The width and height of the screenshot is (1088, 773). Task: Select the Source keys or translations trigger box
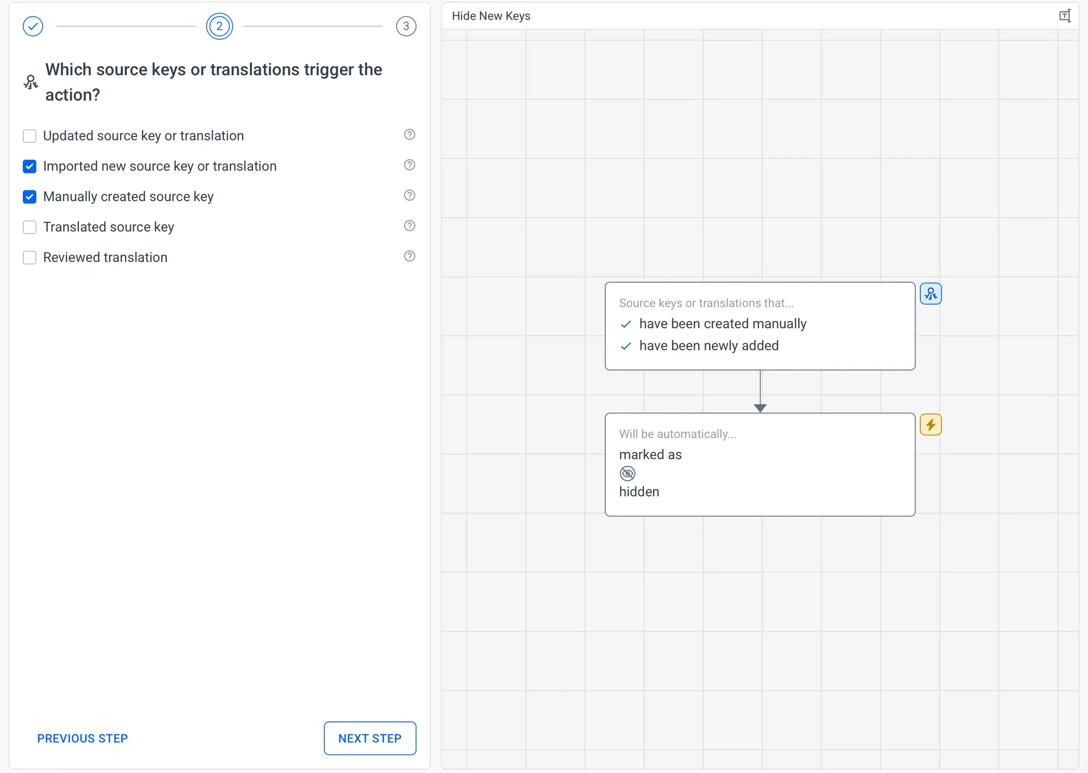pos(759,326)
